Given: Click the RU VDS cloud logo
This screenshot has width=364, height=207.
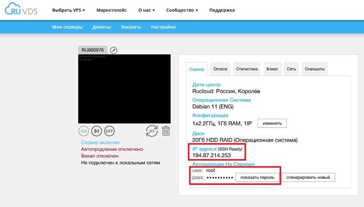Looking at the screenshot, I should (21, 9).
